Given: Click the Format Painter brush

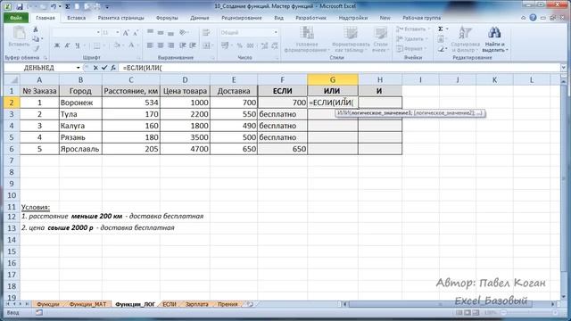Looking at the screenshot, I should pyautogui.click(x=37, y=48).
